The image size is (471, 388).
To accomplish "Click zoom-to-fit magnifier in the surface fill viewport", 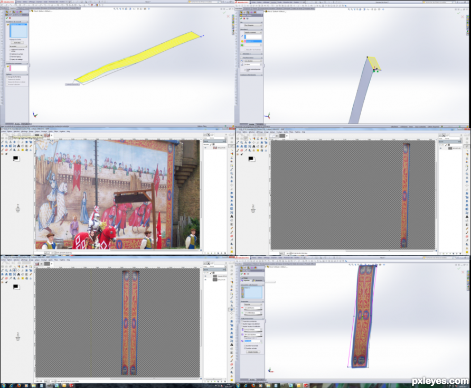I will point(115,9).
